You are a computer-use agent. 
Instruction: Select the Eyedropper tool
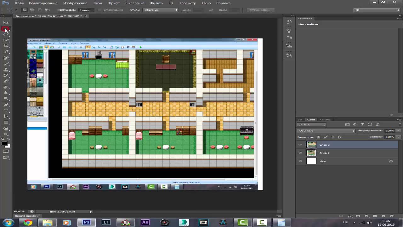[x=6, y=52]
